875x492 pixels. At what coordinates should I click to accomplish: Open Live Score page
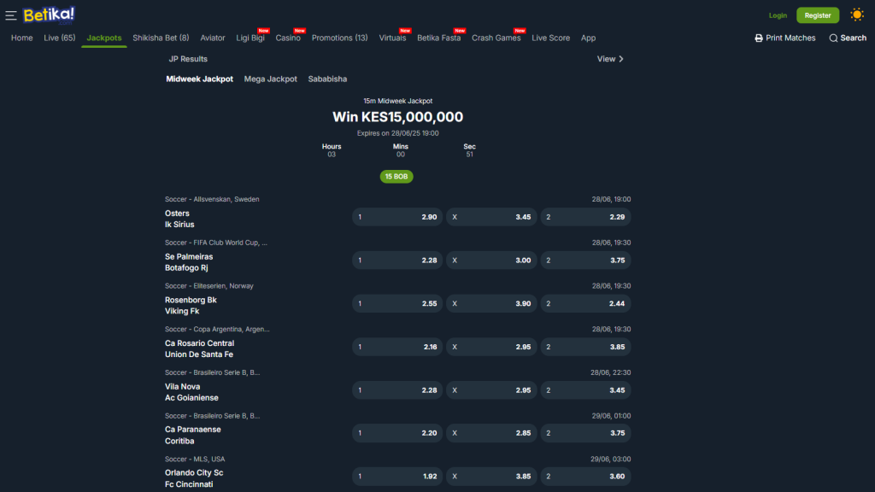551,38
